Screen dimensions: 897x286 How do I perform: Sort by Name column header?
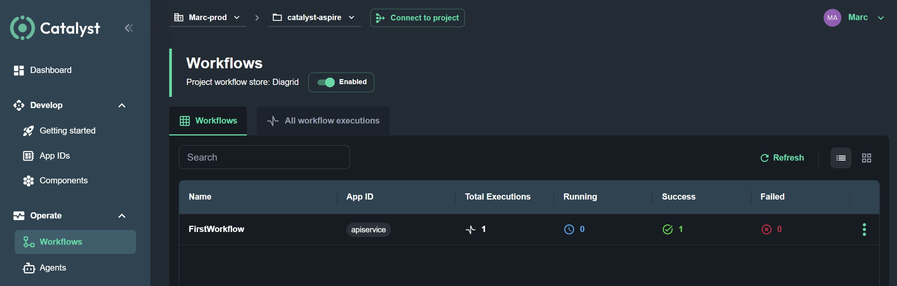click(200, 197)
